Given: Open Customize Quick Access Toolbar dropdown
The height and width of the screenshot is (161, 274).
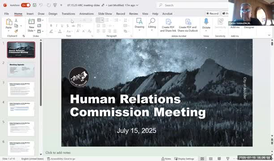Looking at the screenshot, I should pyautogui.click(x=61, y=5).
